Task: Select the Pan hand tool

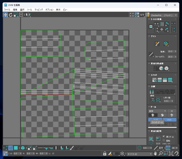Action: pos(155,154)
